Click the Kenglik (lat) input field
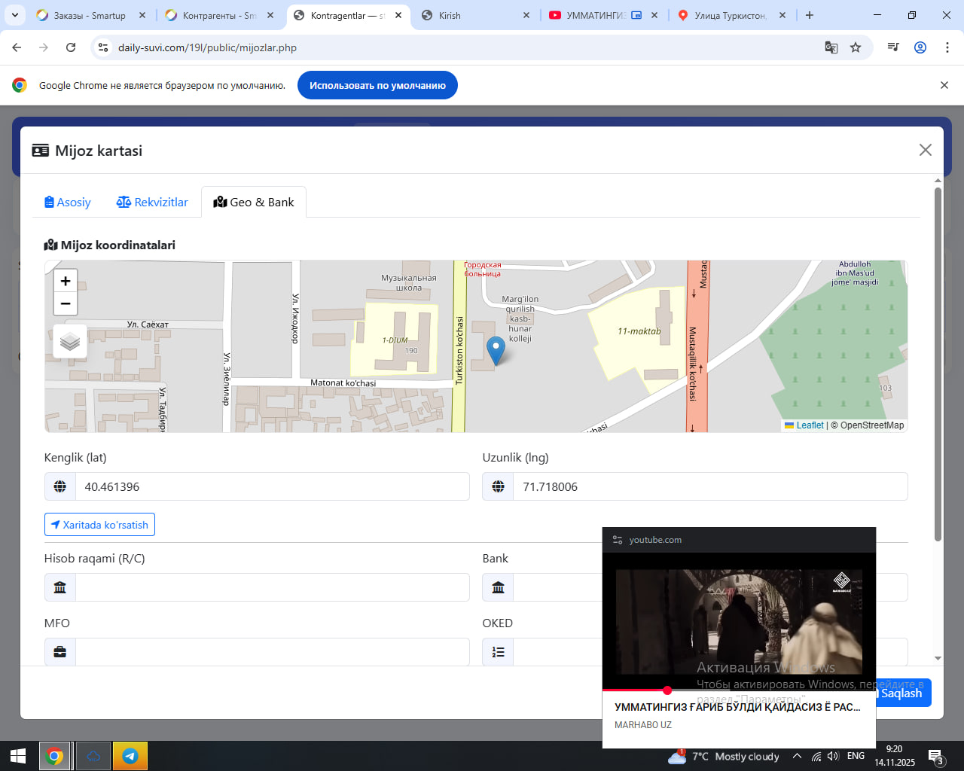The height and width of the screenshot is (771, 964). (x=272, y=486)
